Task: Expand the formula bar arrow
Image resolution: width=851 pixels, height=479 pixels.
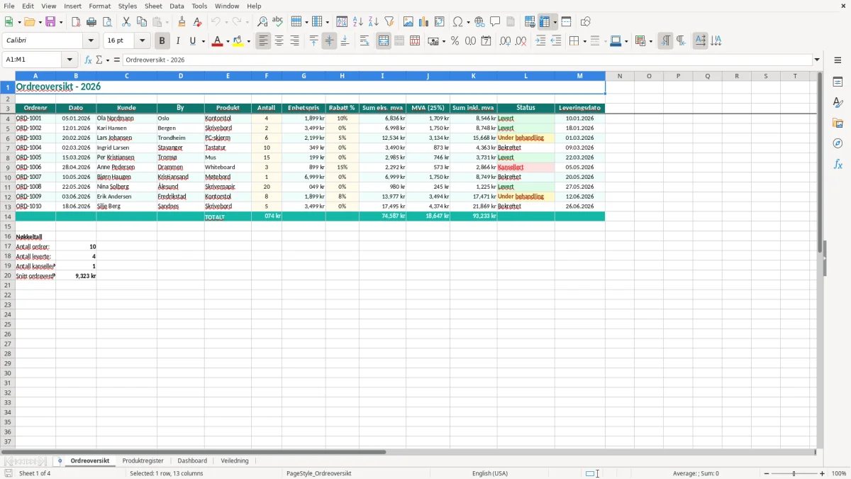Action: 817,60
